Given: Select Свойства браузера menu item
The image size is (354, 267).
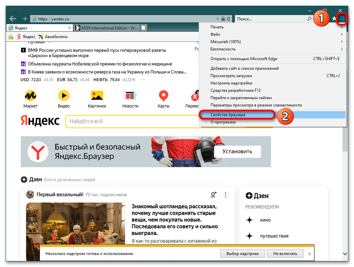Looking at the screenshot, I should tap(228, 115).
